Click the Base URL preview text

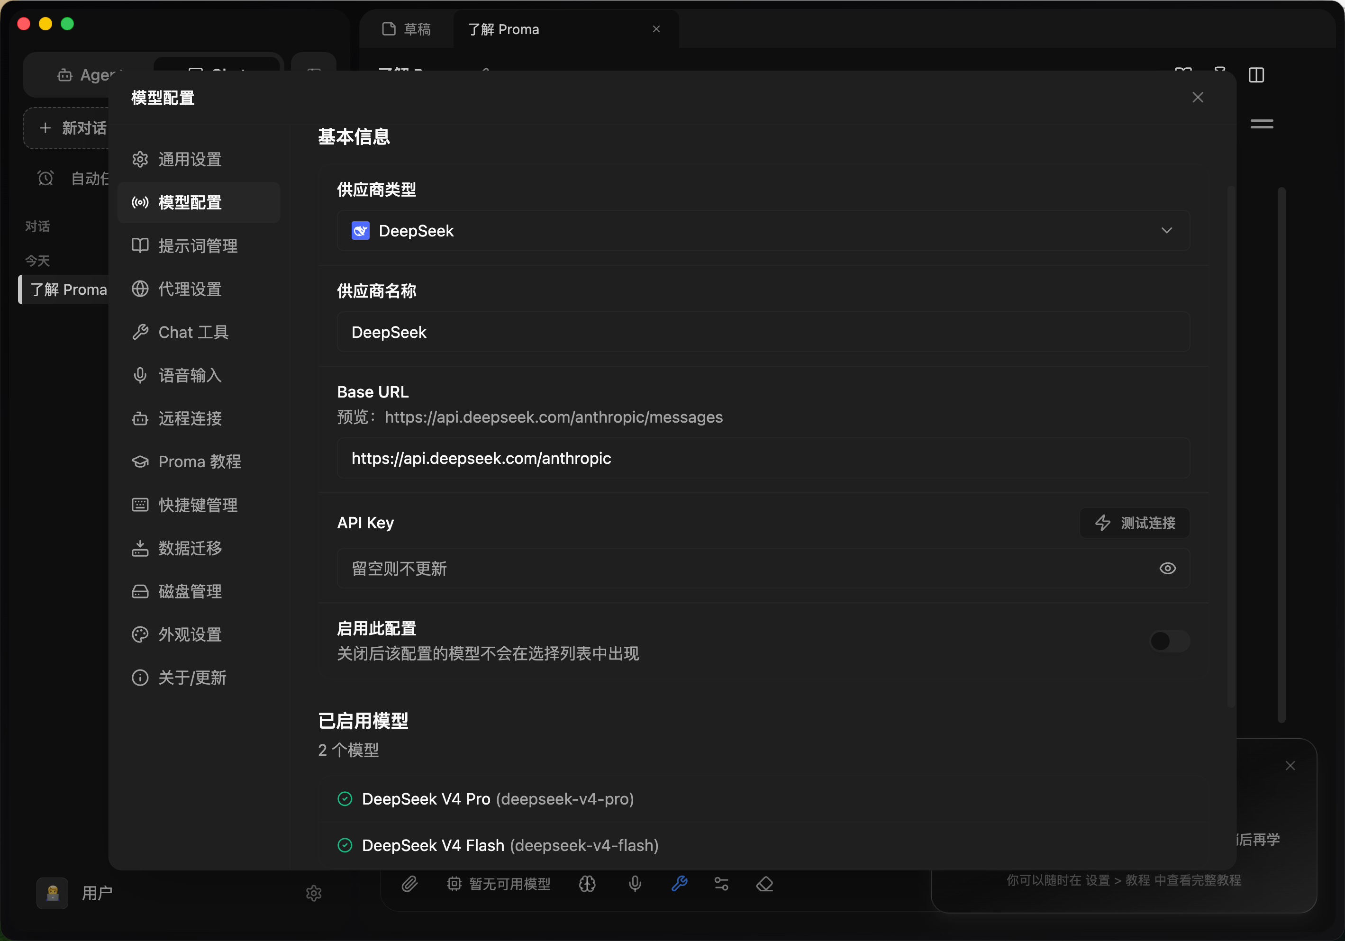(529, 417)
